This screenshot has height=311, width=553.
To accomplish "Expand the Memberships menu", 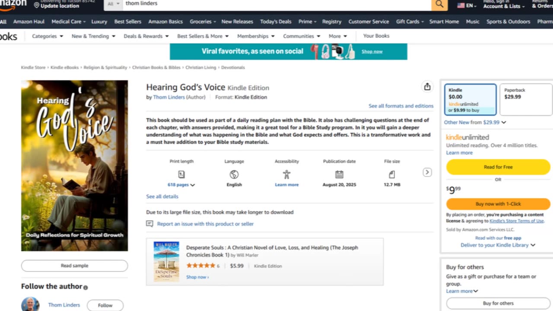I will pos(256,36).
